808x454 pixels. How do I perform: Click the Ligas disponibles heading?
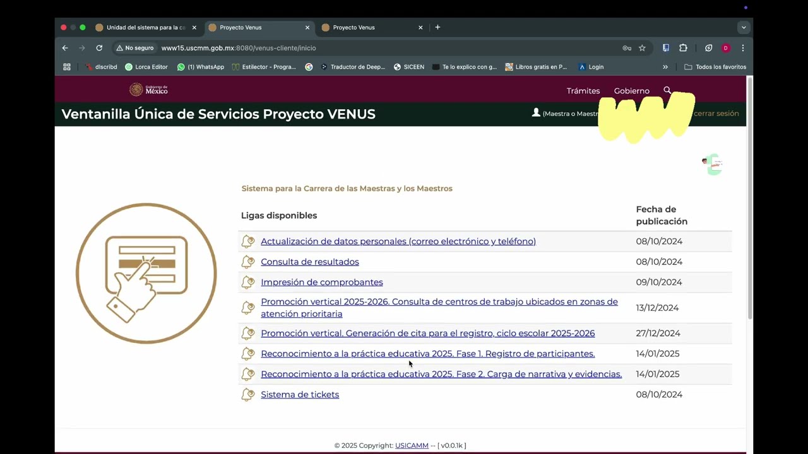tap(279, 216)
